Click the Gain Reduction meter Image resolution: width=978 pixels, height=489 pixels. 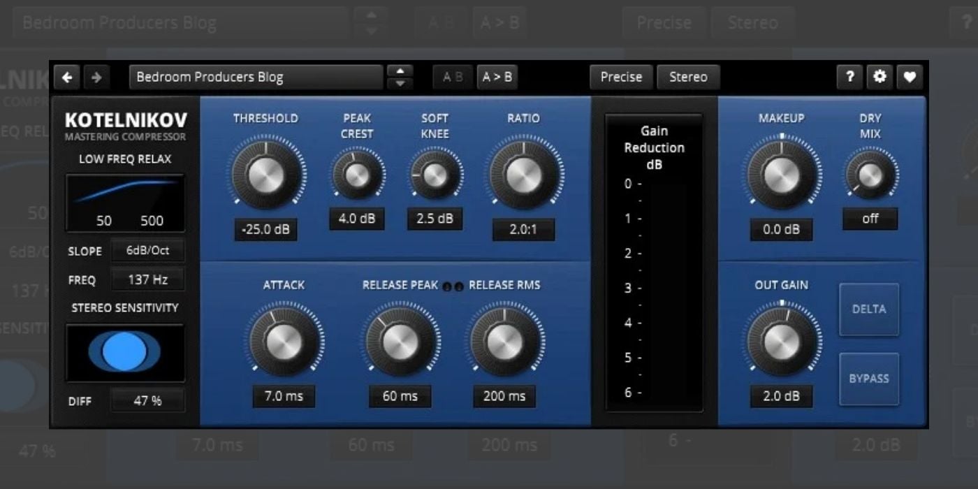point(654,263)
